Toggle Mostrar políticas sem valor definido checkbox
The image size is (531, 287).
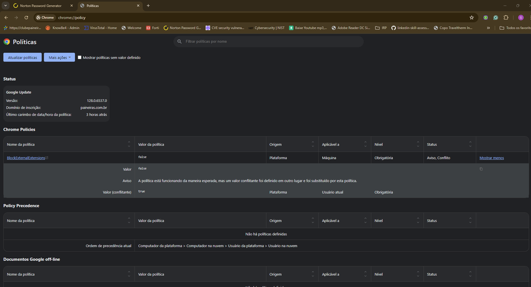(x=80, y=57)
